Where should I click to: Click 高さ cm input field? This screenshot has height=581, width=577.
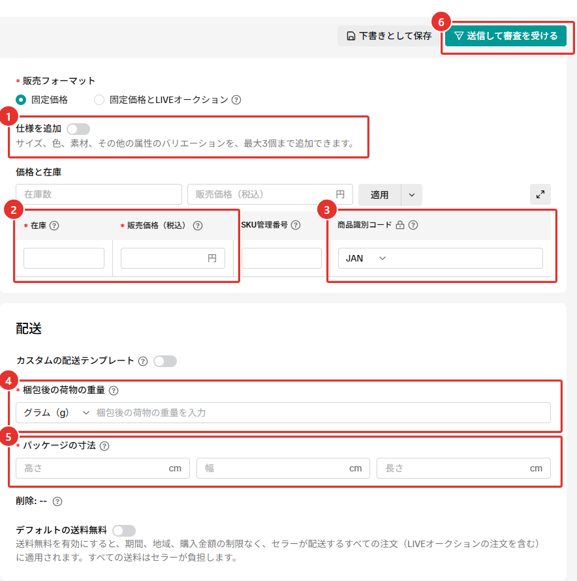coord(102,468)
